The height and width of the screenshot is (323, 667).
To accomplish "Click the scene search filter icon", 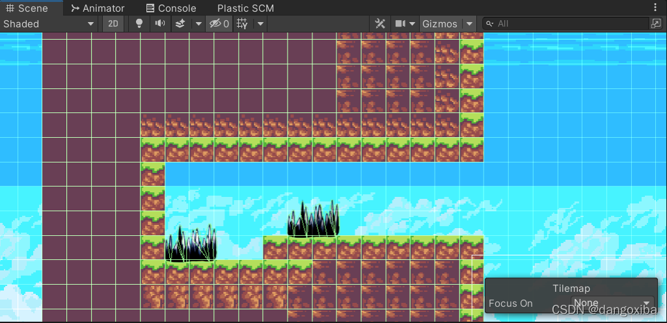I will [655, 24].
